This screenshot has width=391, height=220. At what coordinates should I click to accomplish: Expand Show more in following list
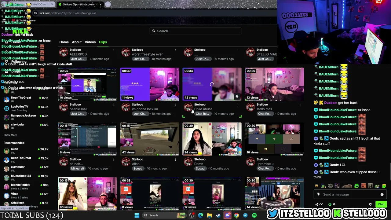coord(10,135)
